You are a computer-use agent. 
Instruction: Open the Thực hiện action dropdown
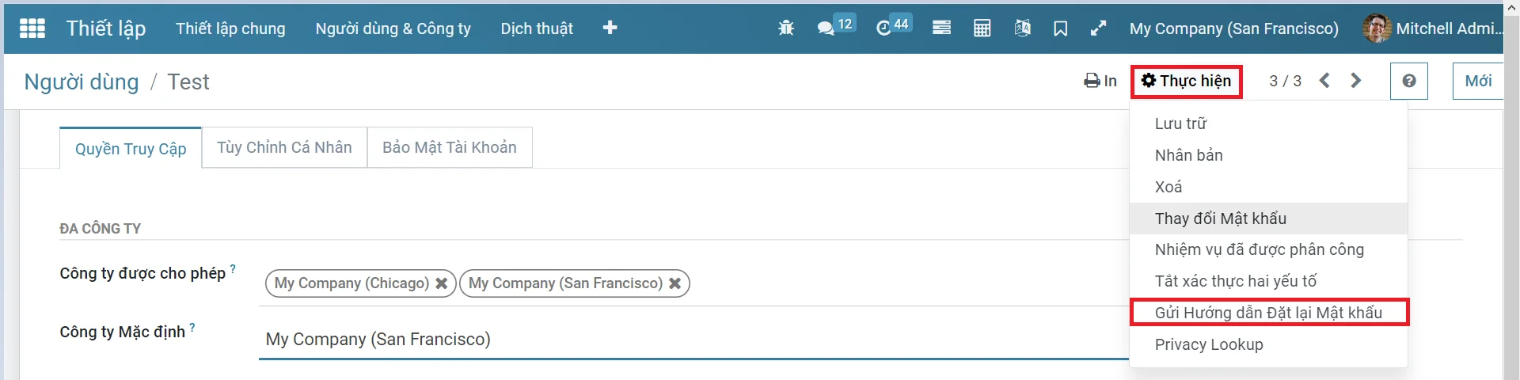[1186, 82]
